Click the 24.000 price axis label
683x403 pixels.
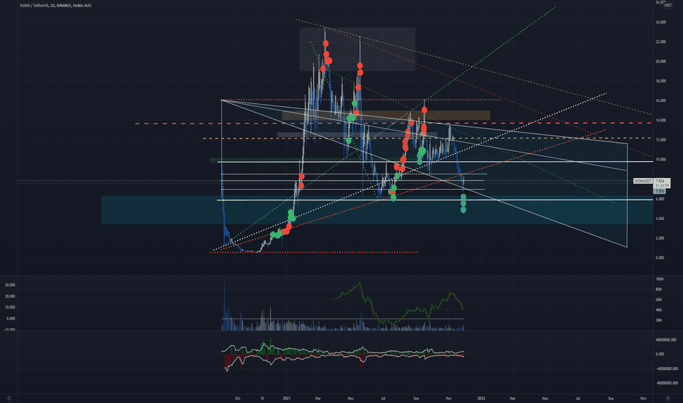(660, 22)
